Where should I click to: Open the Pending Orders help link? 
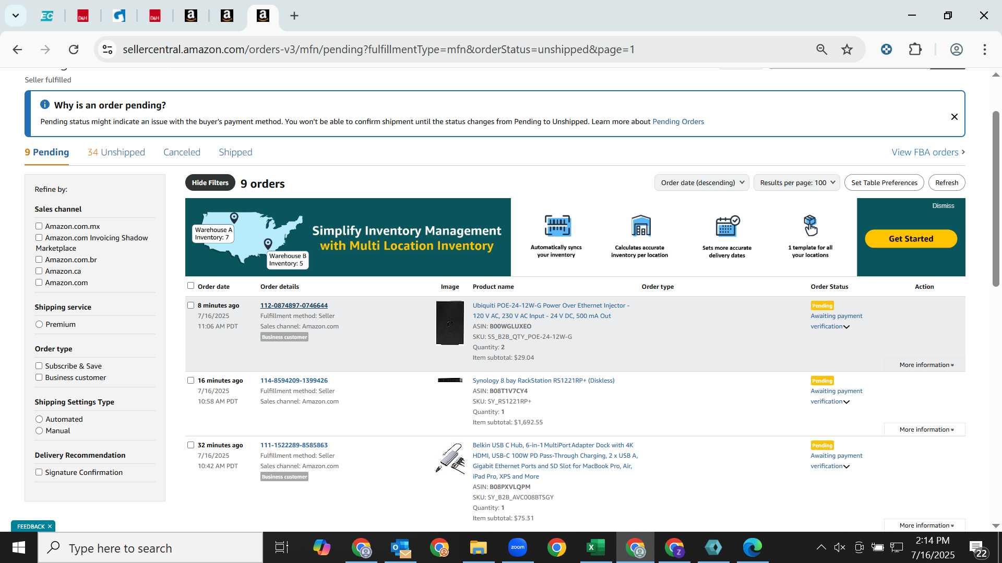click(x=678, y=121)
